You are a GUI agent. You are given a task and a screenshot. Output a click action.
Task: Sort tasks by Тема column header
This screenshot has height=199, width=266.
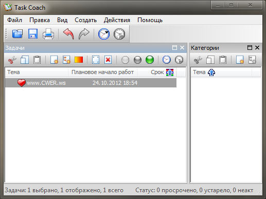37,72
